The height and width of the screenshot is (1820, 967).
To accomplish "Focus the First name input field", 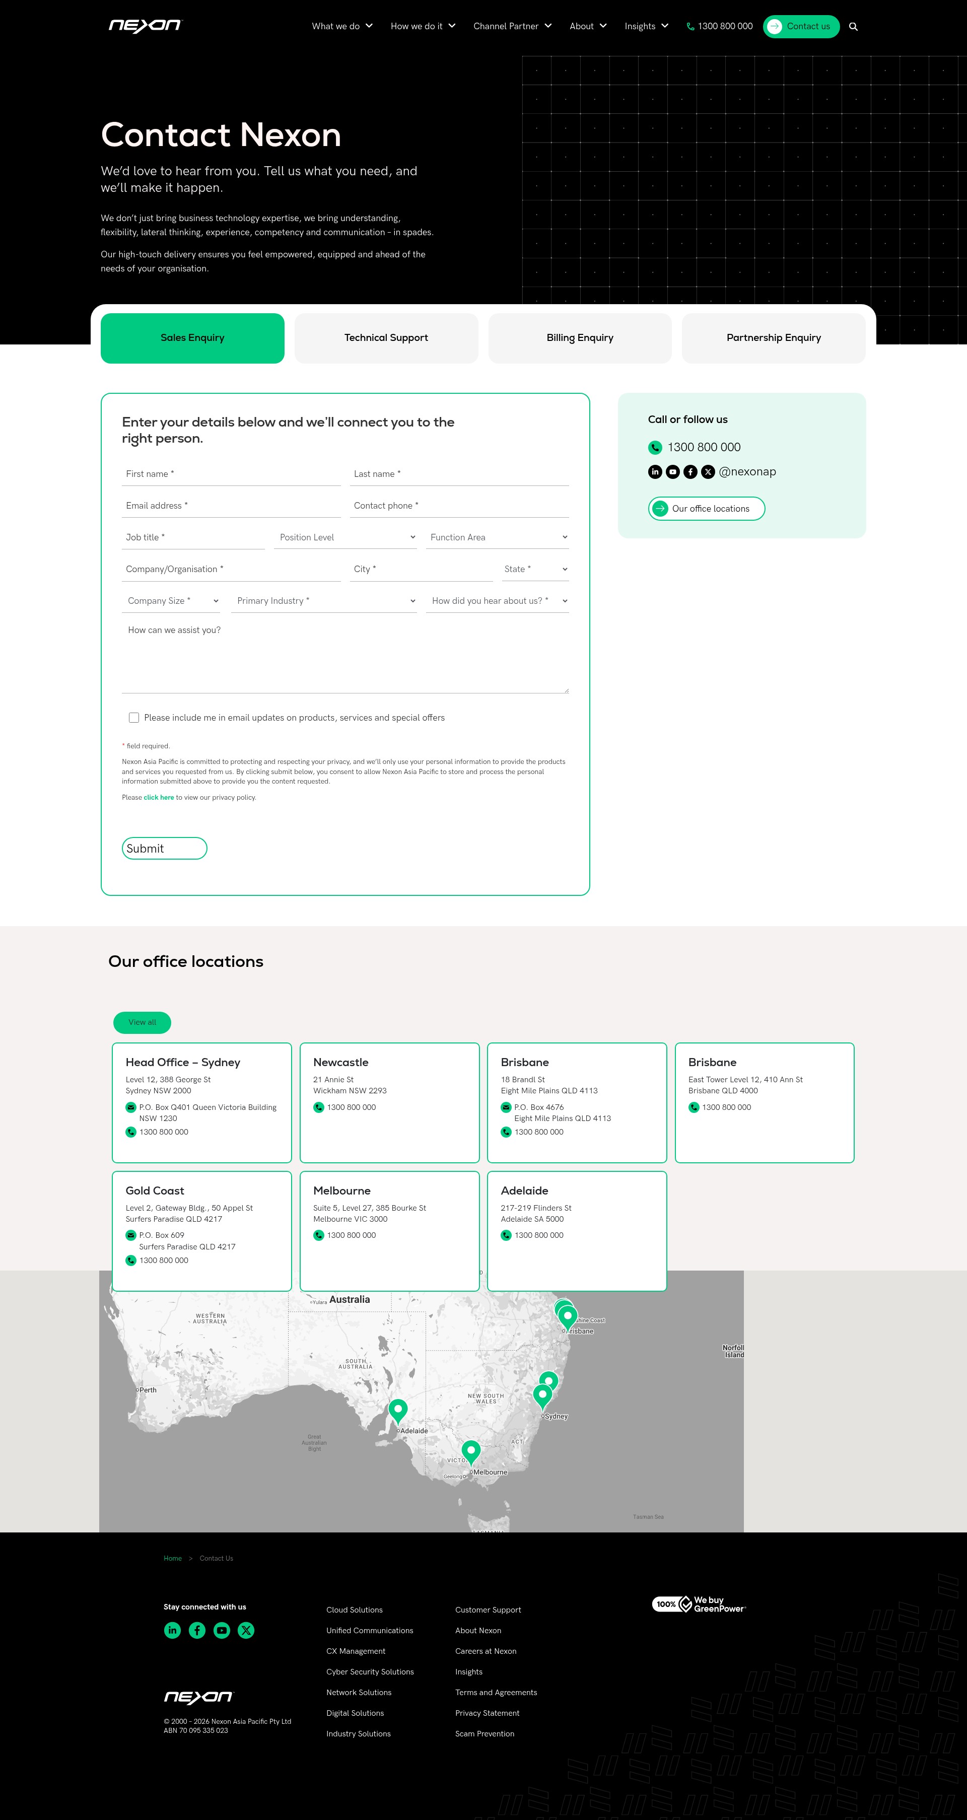I will click(231, 474).
